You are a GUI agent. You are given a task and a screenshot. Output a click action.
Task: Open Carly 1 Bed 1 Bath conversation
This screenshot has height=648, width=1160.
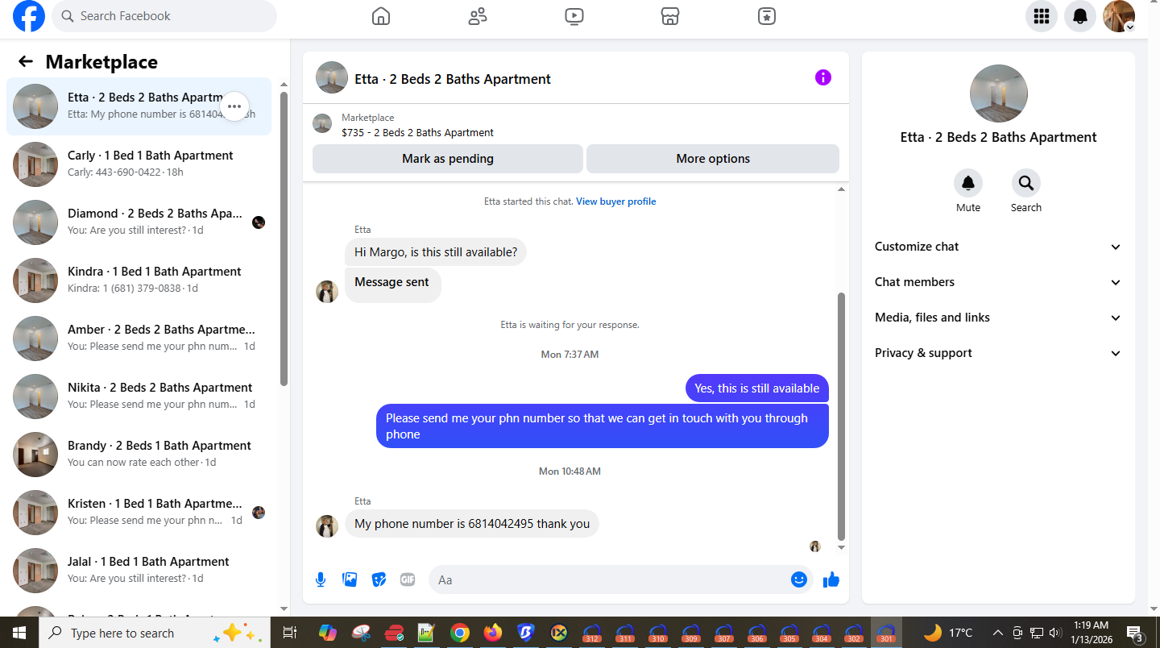(x=139, y=164)
